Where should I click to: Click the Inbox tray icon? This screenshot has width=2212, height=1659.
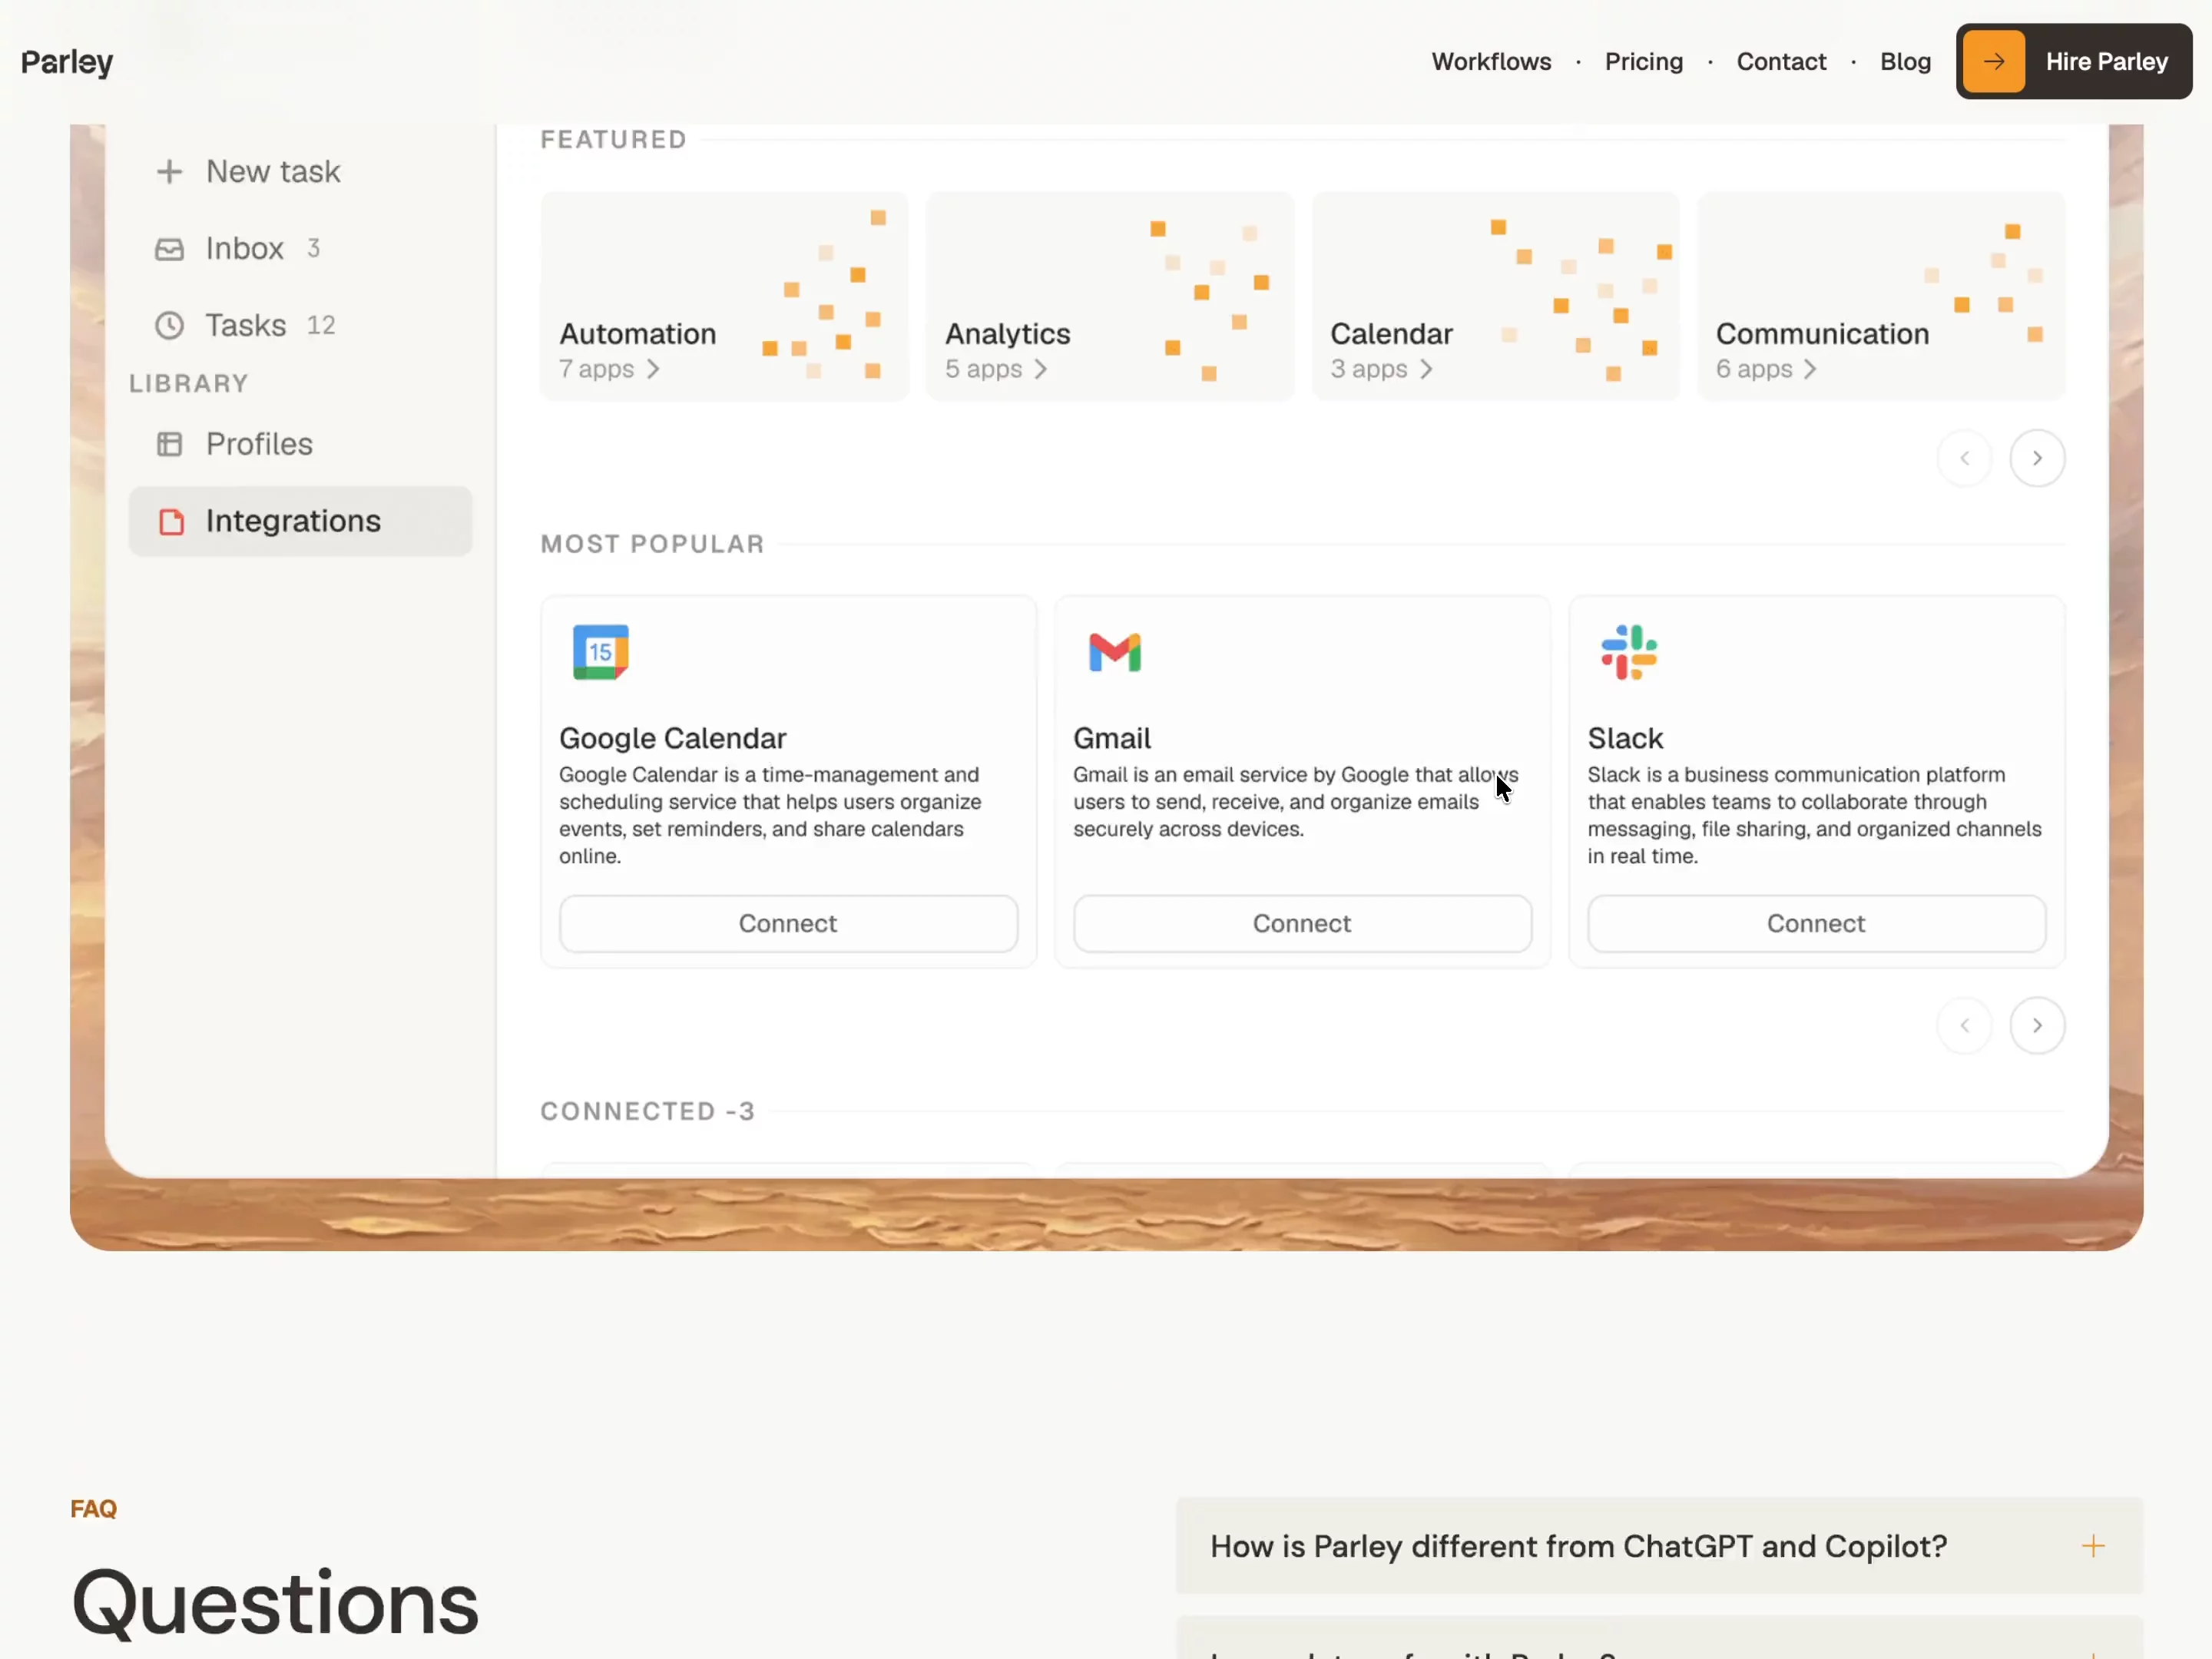point(169,249)
